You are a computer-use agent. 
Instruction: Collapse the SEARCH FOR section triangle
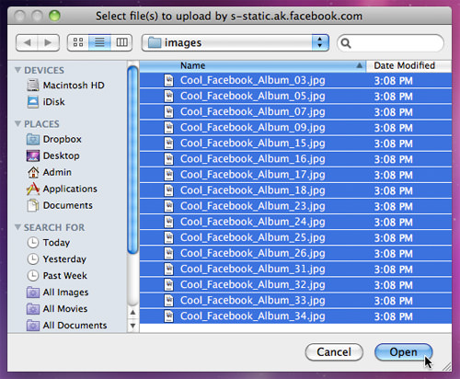pos(17,227)
